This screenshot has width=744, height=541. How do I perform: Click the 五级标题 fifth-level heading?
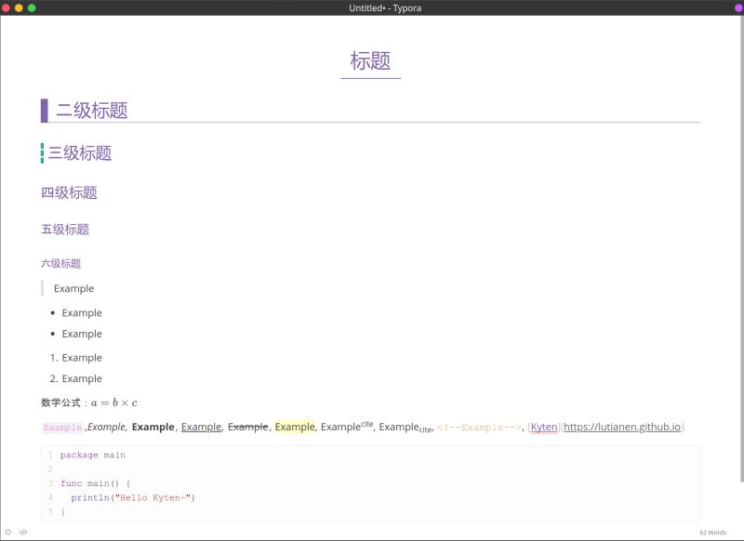point(65,230)
